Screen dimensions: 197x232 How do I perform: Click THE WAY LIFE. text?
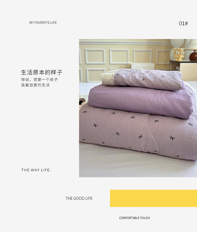pyautogui.click(x=36, y=170)
